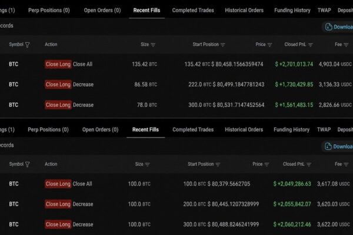Switch to the lower TWAP tab
The image size is (353, 235).
[324, 130]
